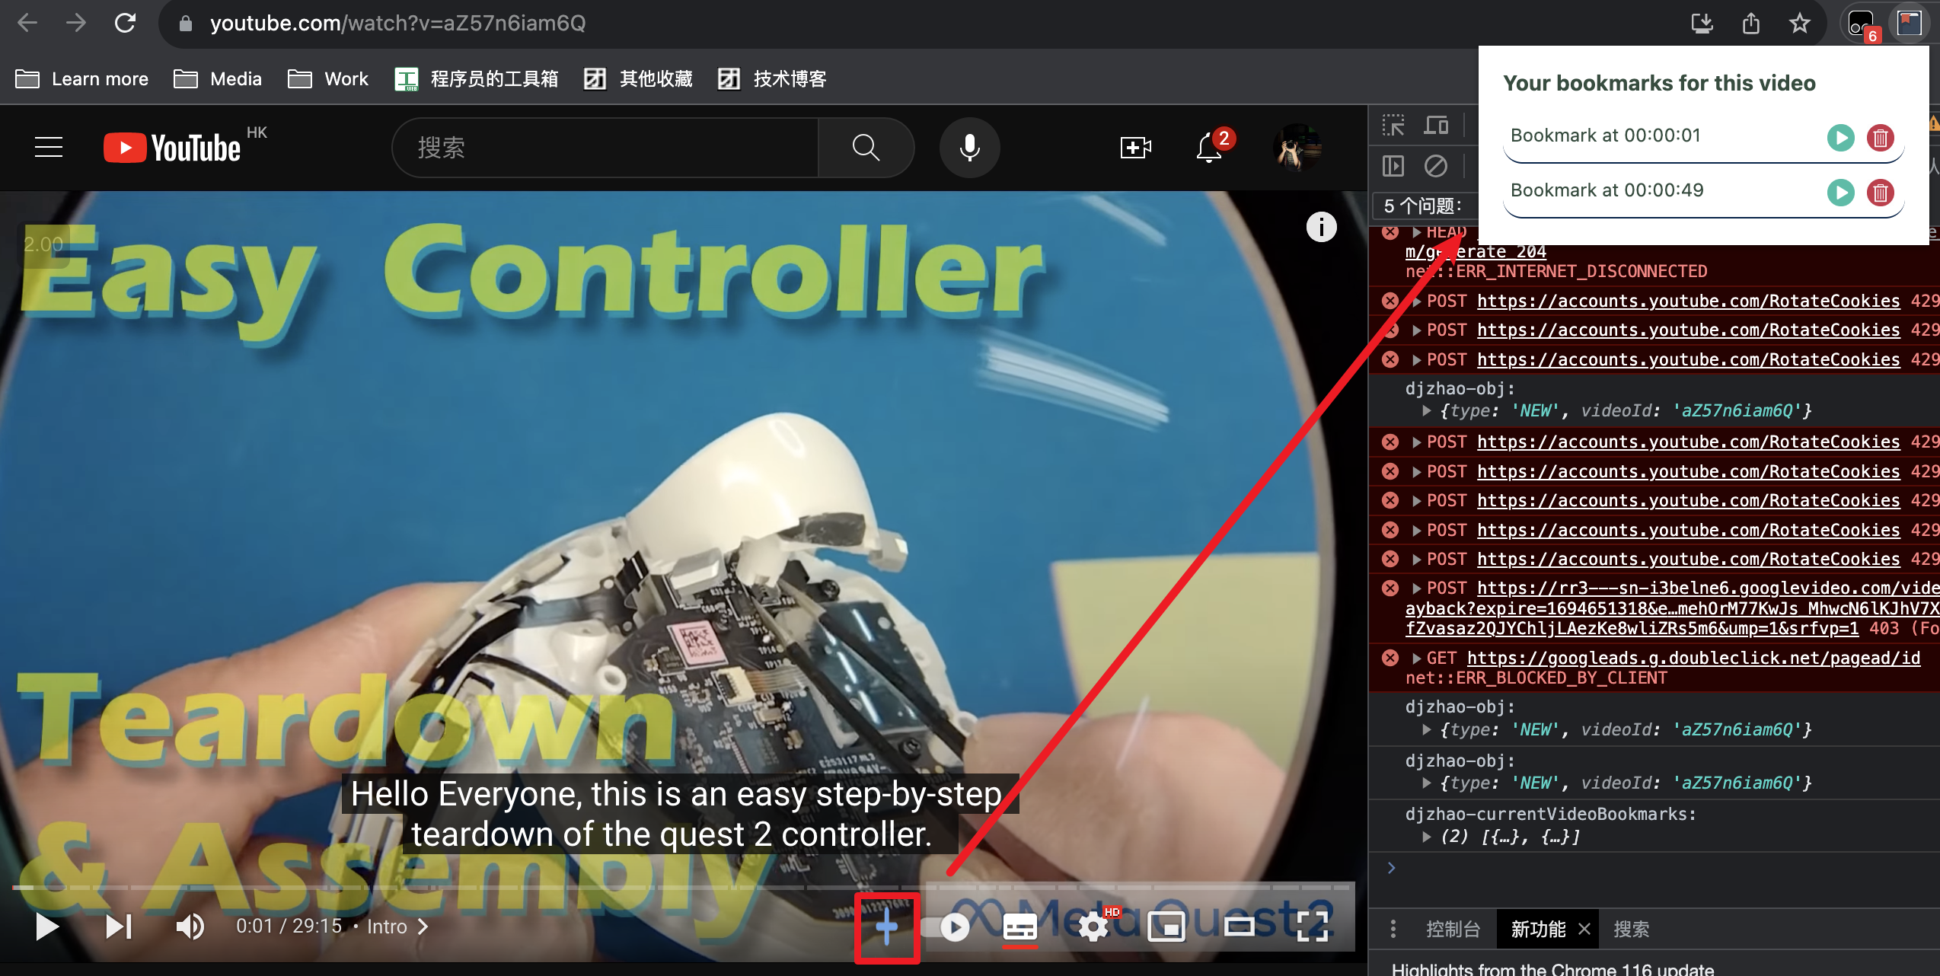The width and height of the screenshot is (1940, 976).
Task: Open YouTube notifications bell
Action: point(1208,147)
